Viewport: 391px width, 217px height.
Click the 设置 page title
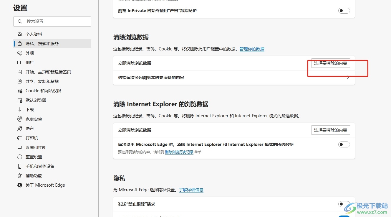point(20,8)
